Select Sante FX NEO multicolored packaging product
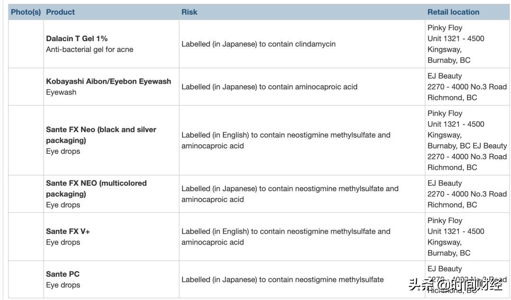This screenshot has height=300, width=511. (x=96, y=188)
